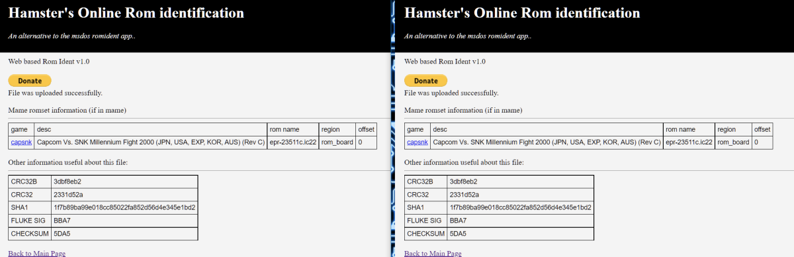This screenshot has width=794, height=257.
Task: Click the 'rom name' column header in right page
Action: pyautogui.click(x=689, y=129)
